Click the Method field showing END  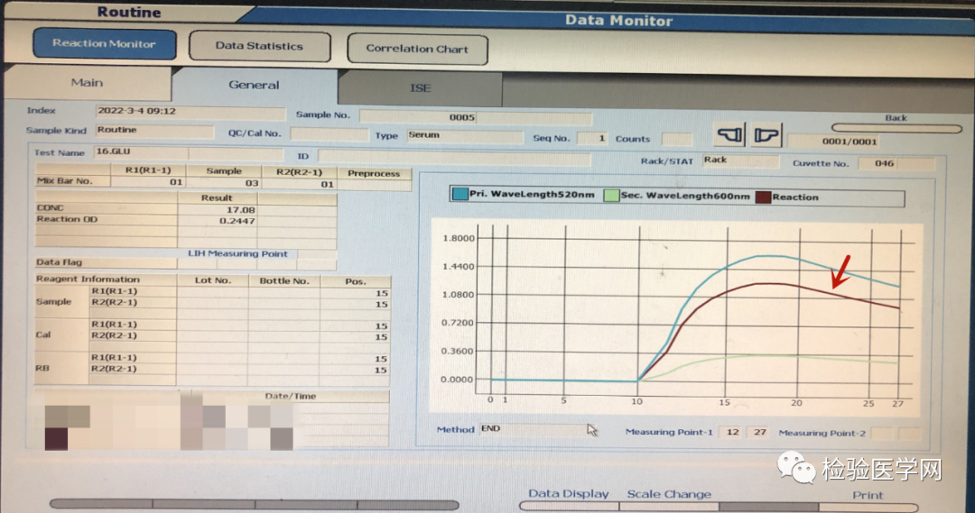(533, 429)
